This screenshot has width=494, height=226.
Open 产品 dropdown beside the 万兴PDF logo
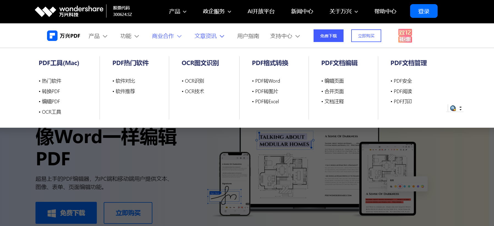coord(98,36)
